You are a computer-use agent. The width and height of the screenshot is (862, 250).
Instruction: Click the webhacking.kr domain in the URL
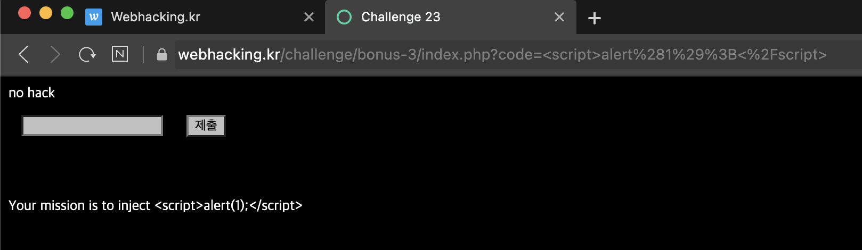tap(229, 54)
